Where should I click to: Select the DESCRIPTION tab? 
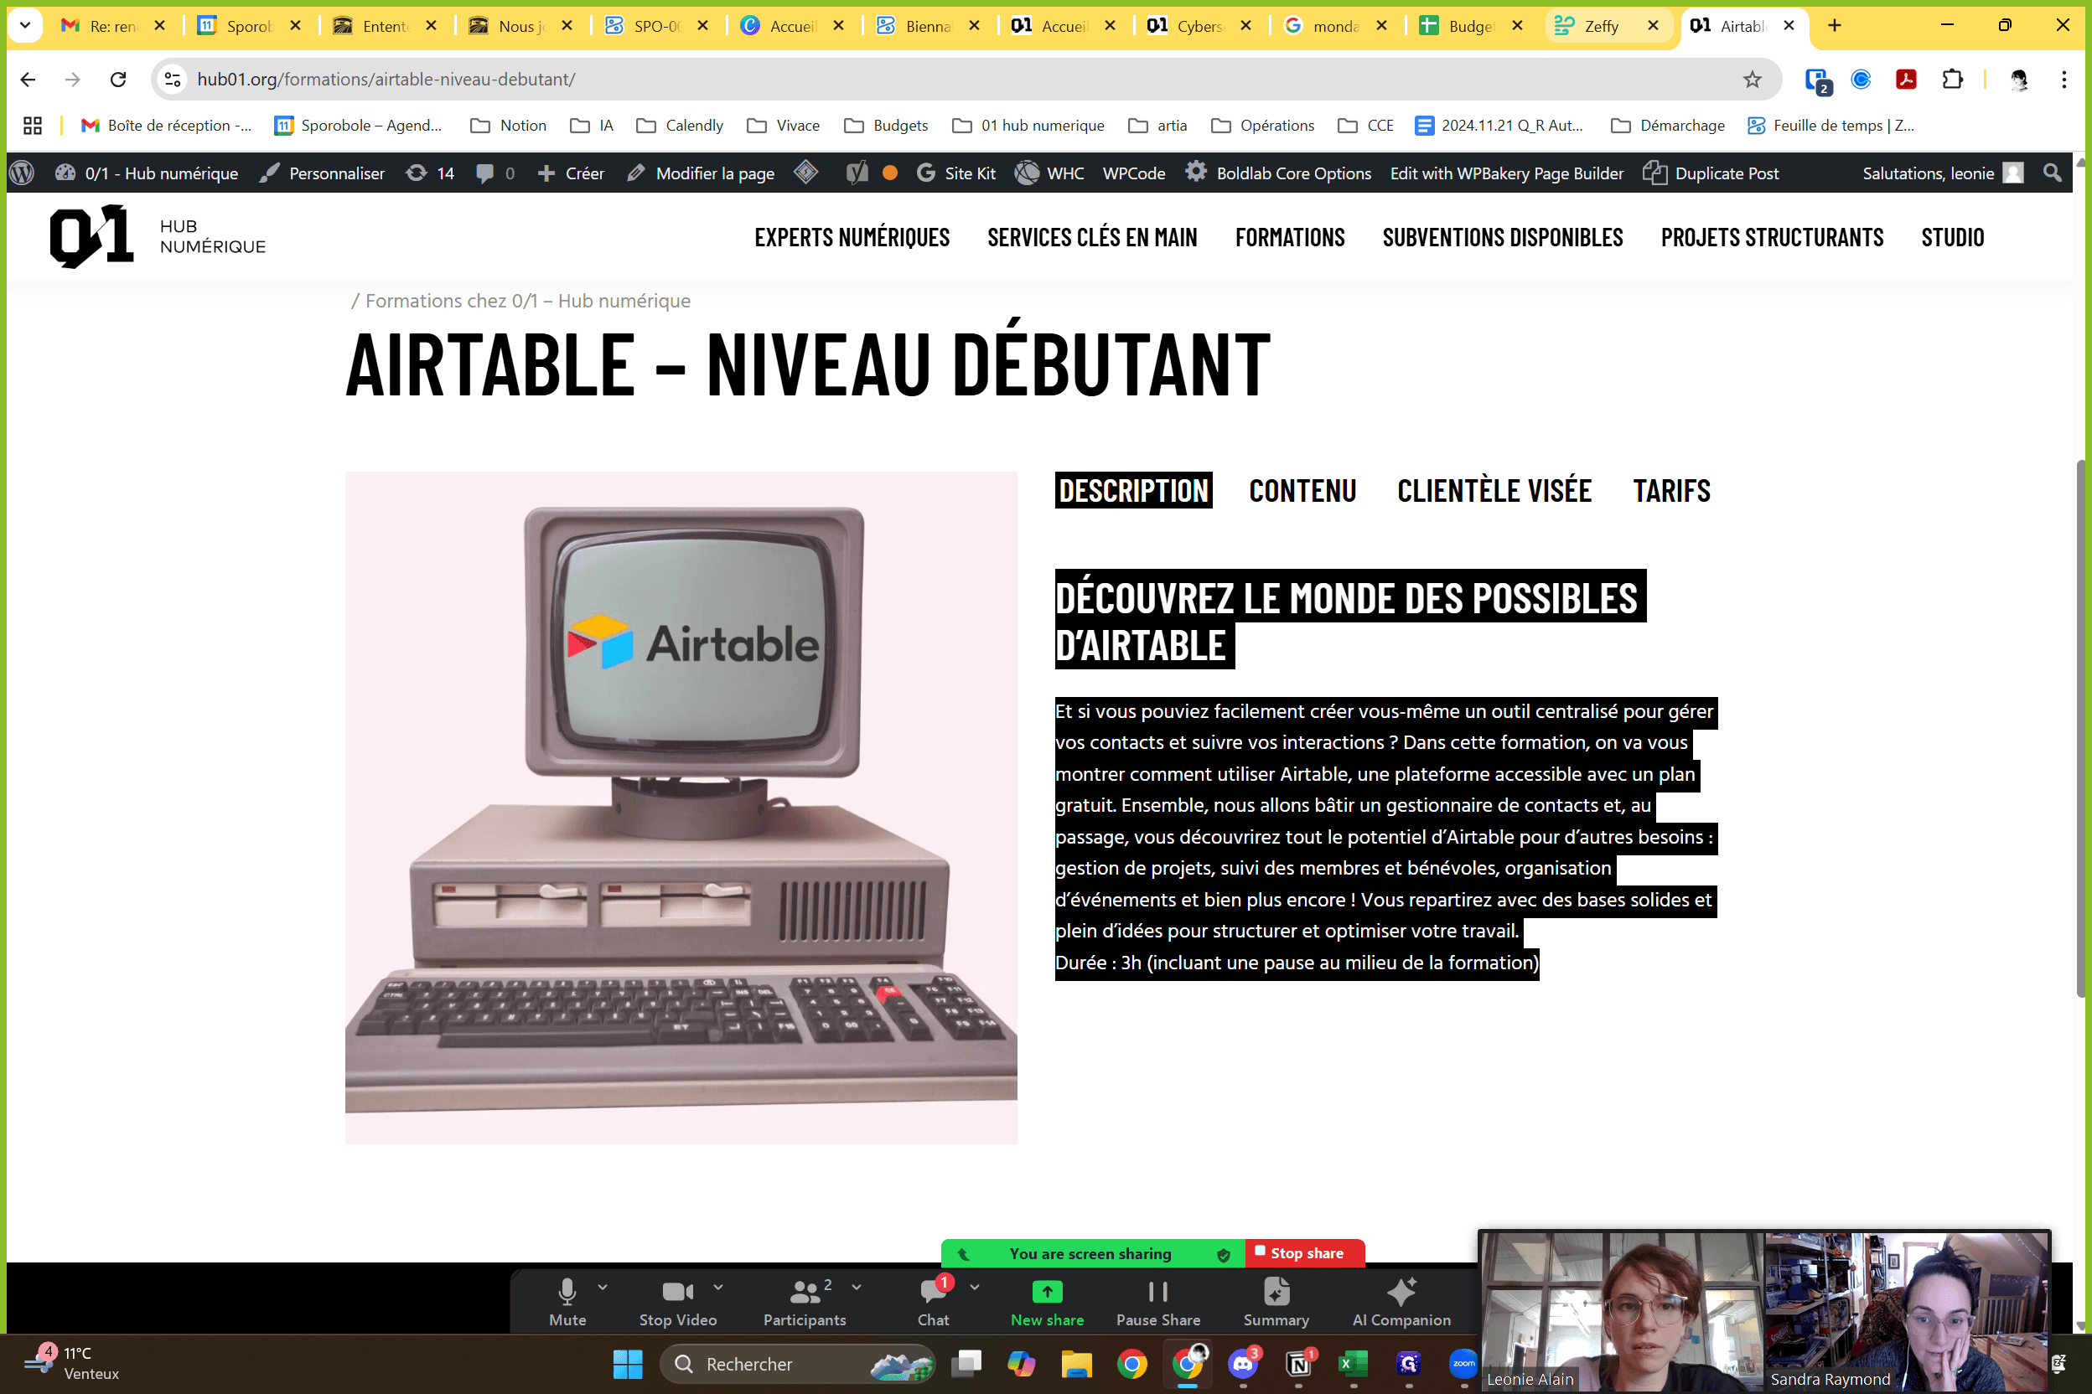[1133, 491]
